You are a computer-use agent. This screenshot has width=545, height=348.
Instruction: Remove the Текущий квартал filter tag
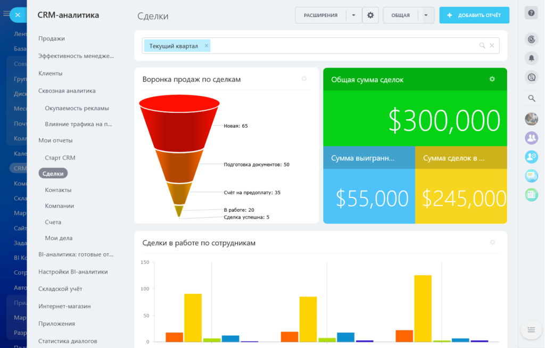click(206, 46)
